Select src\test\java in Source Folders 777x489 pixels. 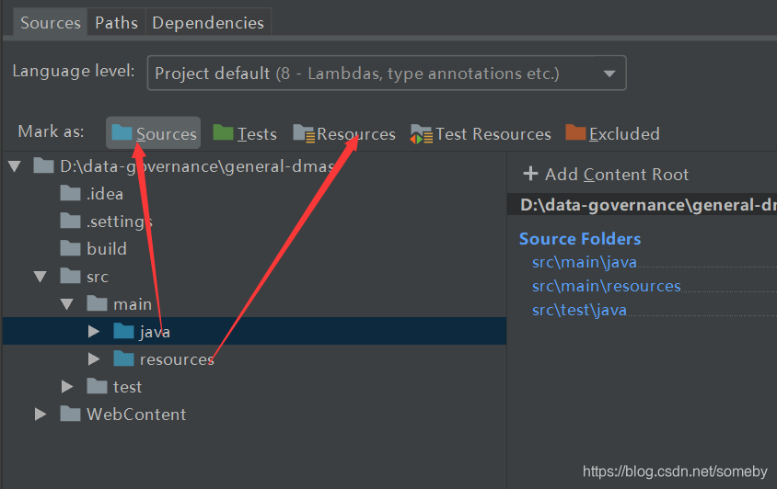579,310
